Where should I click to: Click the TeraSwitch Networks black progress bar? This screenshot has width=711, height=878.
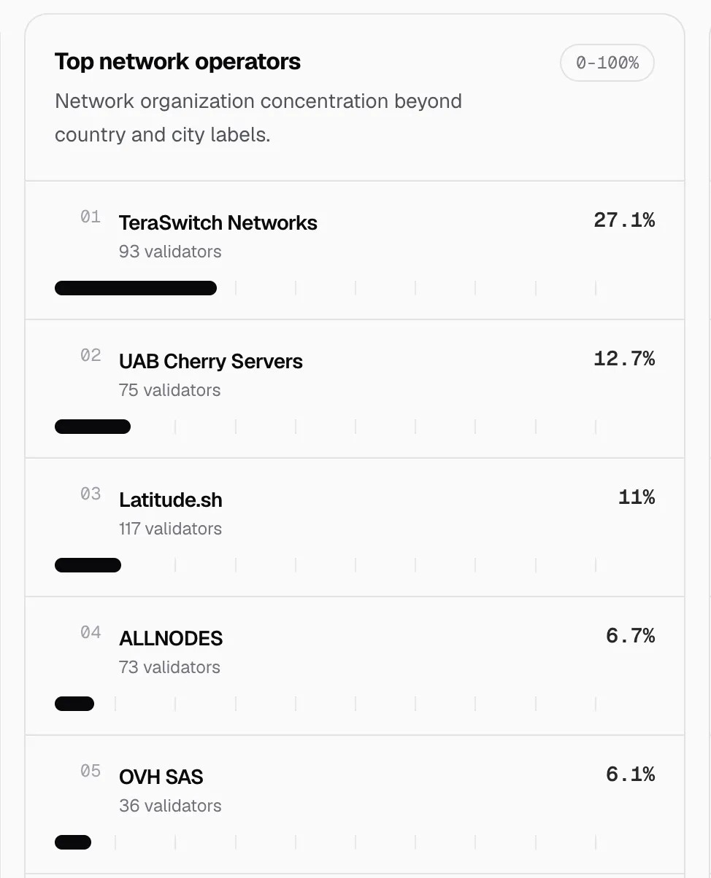pos(136,288)
